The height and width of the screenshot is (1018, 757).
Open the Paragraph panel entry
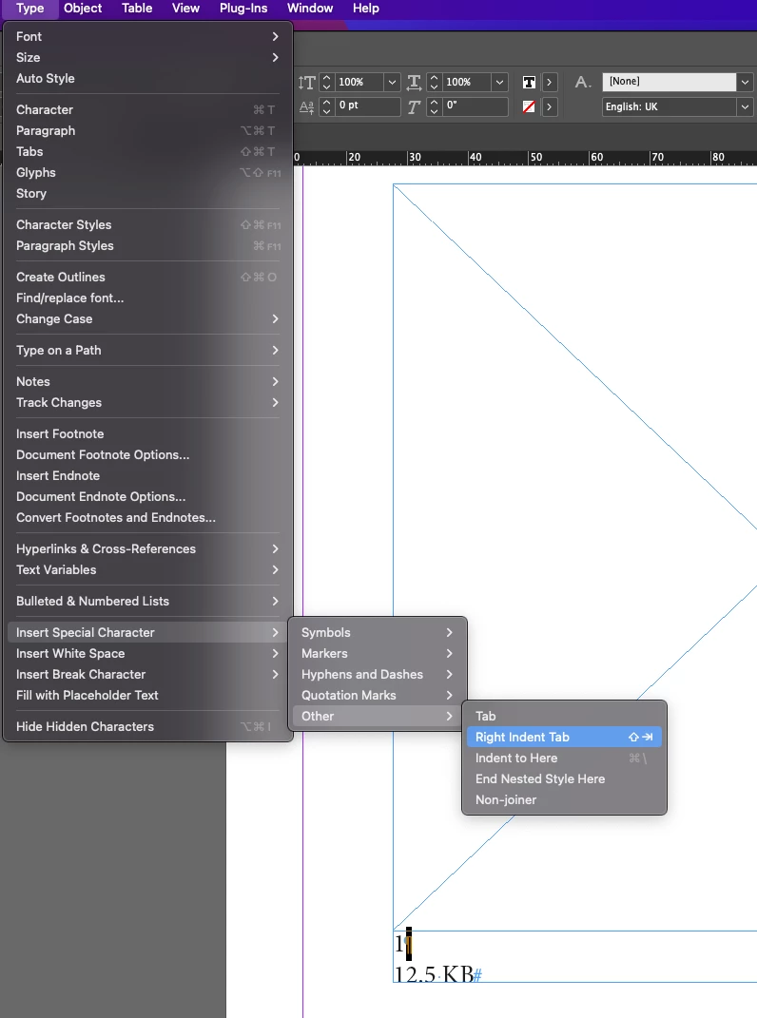tap(147, 130)
